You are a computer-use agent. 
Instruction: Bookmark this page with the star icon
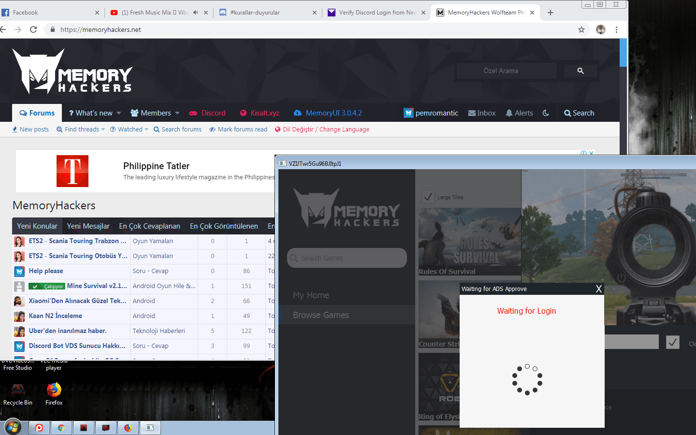(581, 29)
